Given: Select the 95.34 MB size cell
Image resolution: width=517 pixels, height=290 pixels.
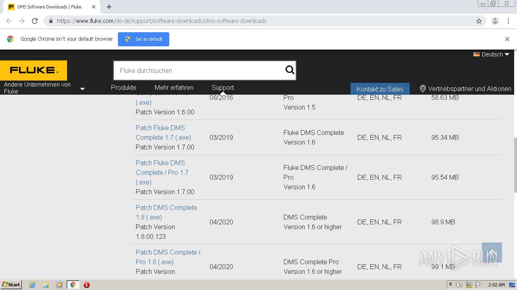Looking at the screenshot, I should pyautogui.click(x=445, y=137).
